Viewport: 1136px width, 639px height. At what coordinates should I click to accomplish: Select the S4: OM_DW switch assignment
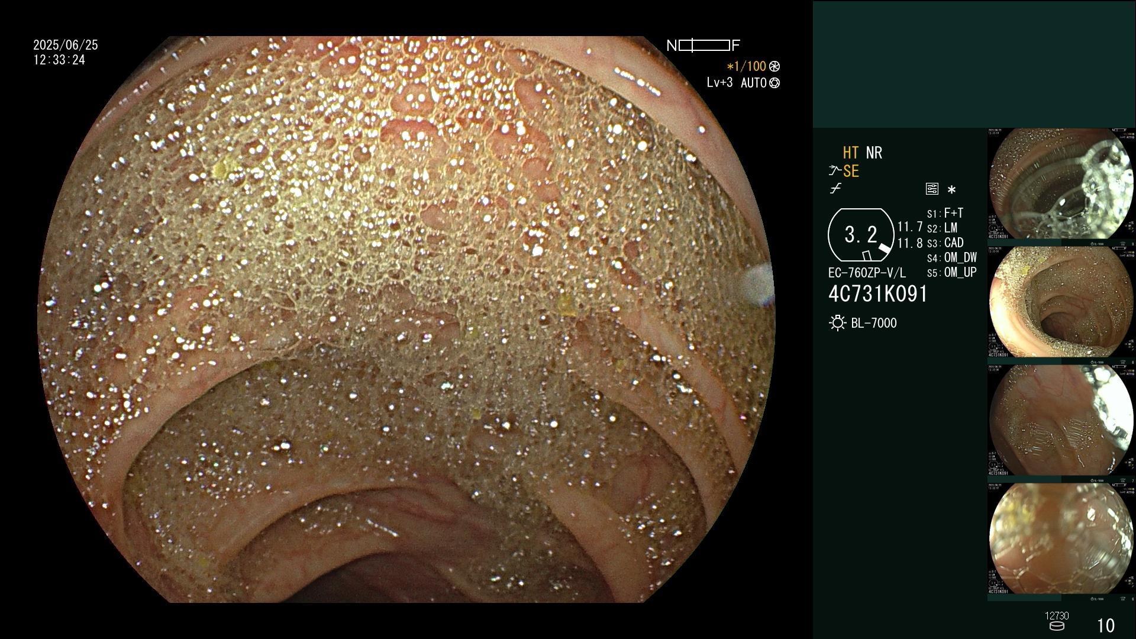click(x=952, y=257)
